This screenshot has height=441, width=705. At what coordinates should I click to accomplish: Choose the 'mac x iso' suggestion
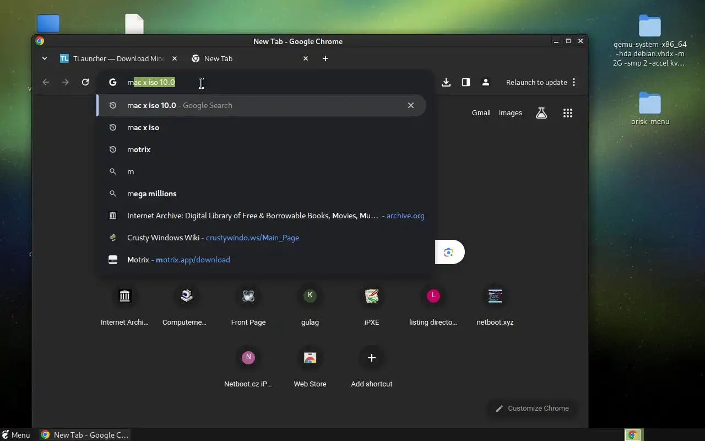click(x=261, y=127)
